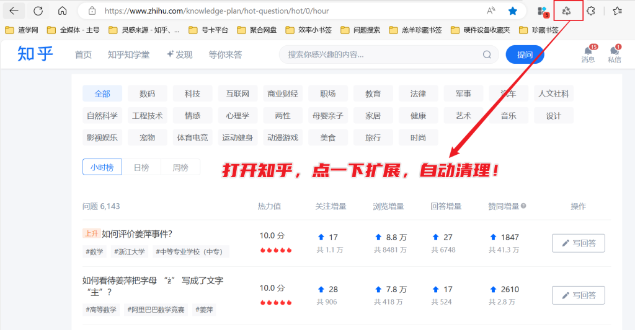Open the 灵感来源 - 知乎 bookmark folder
This screenshot has width=635, height=330.
(144, 30)
